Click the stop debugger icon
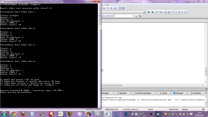 [x=115, y=8]
